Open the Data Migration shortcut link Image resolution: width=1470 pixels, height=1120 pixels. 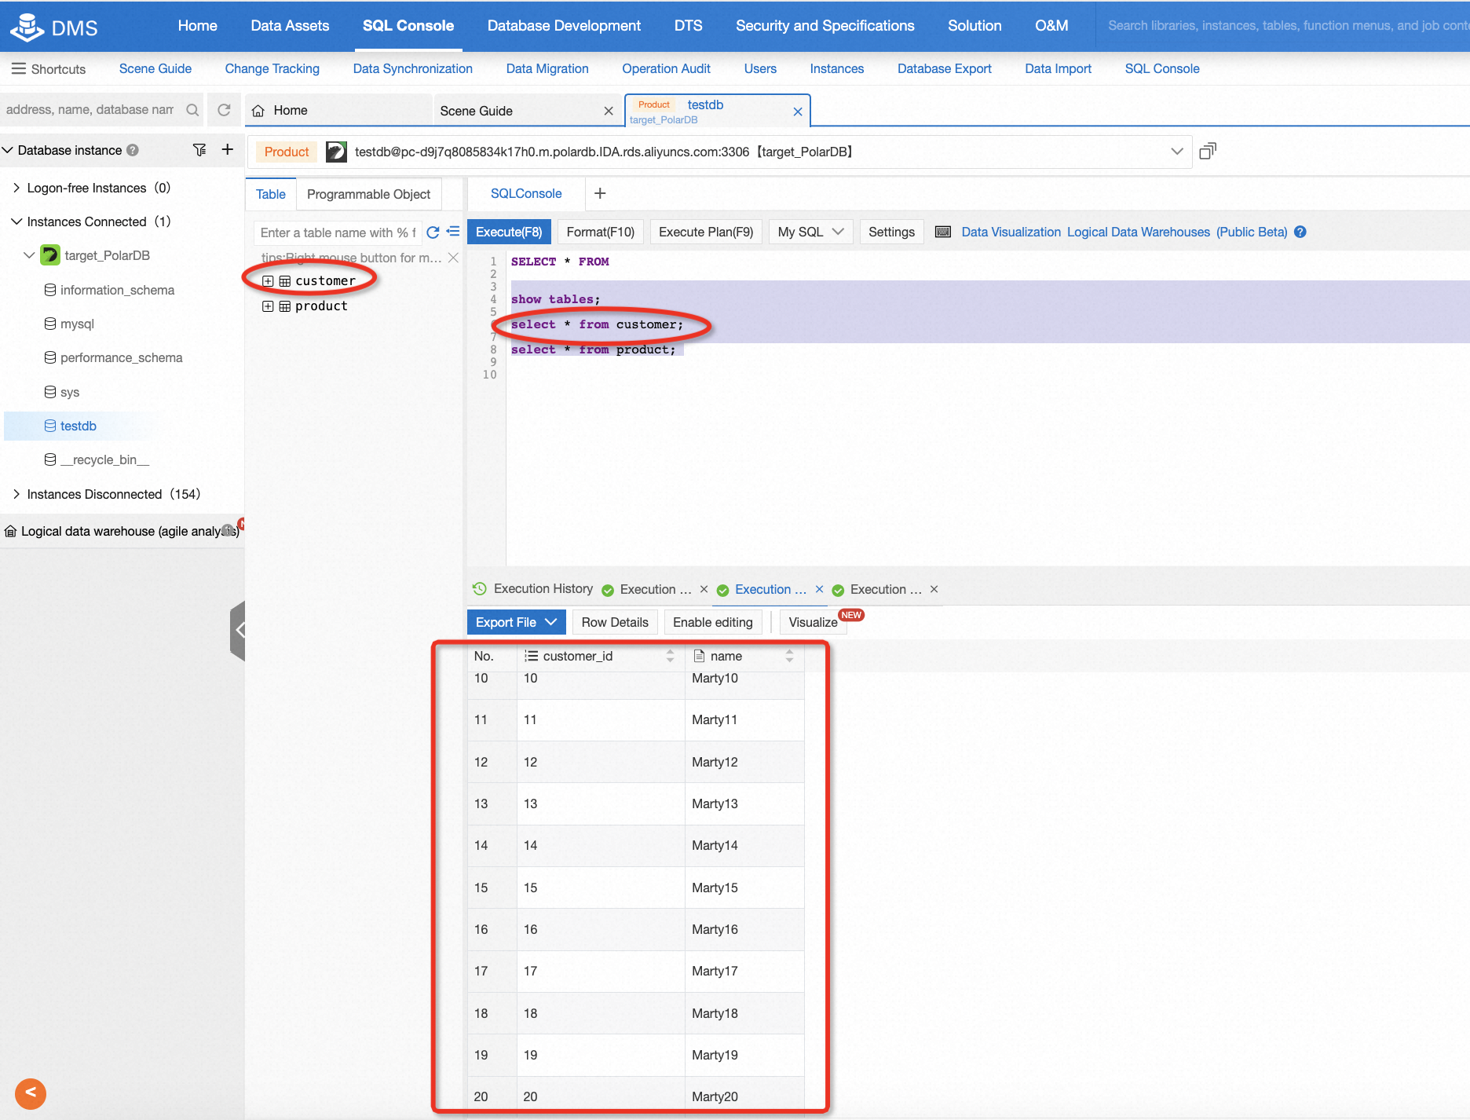point(547,68)
